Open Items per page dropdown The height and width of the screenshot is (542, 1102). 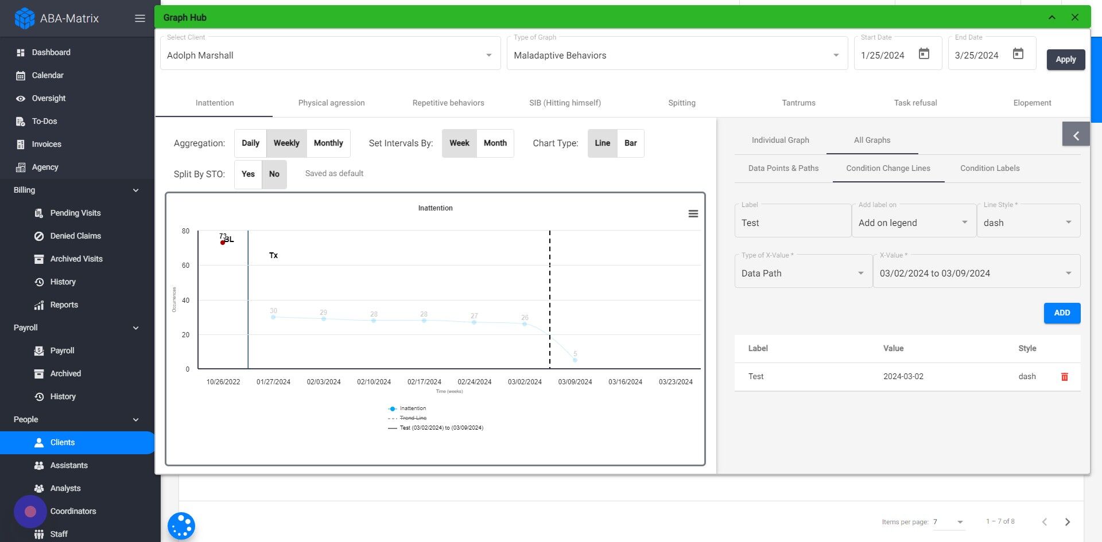coord(948,522)
